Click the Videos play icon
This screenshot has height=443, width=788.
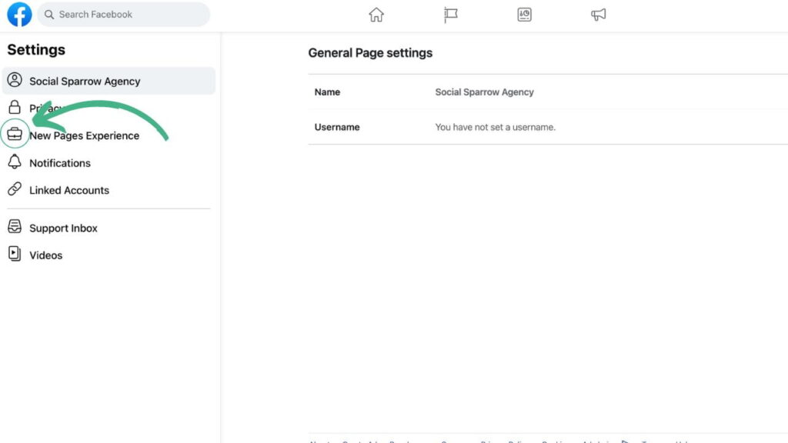pos(15,254)
